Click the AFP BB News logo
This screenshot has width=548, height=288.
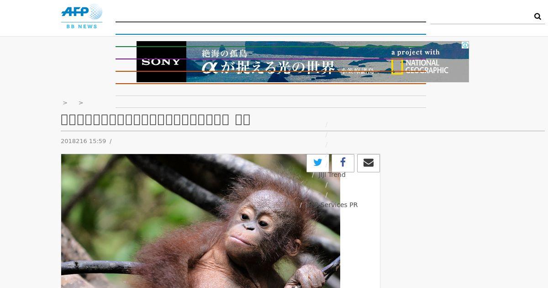pyautogui.click(x=82, y=17)
